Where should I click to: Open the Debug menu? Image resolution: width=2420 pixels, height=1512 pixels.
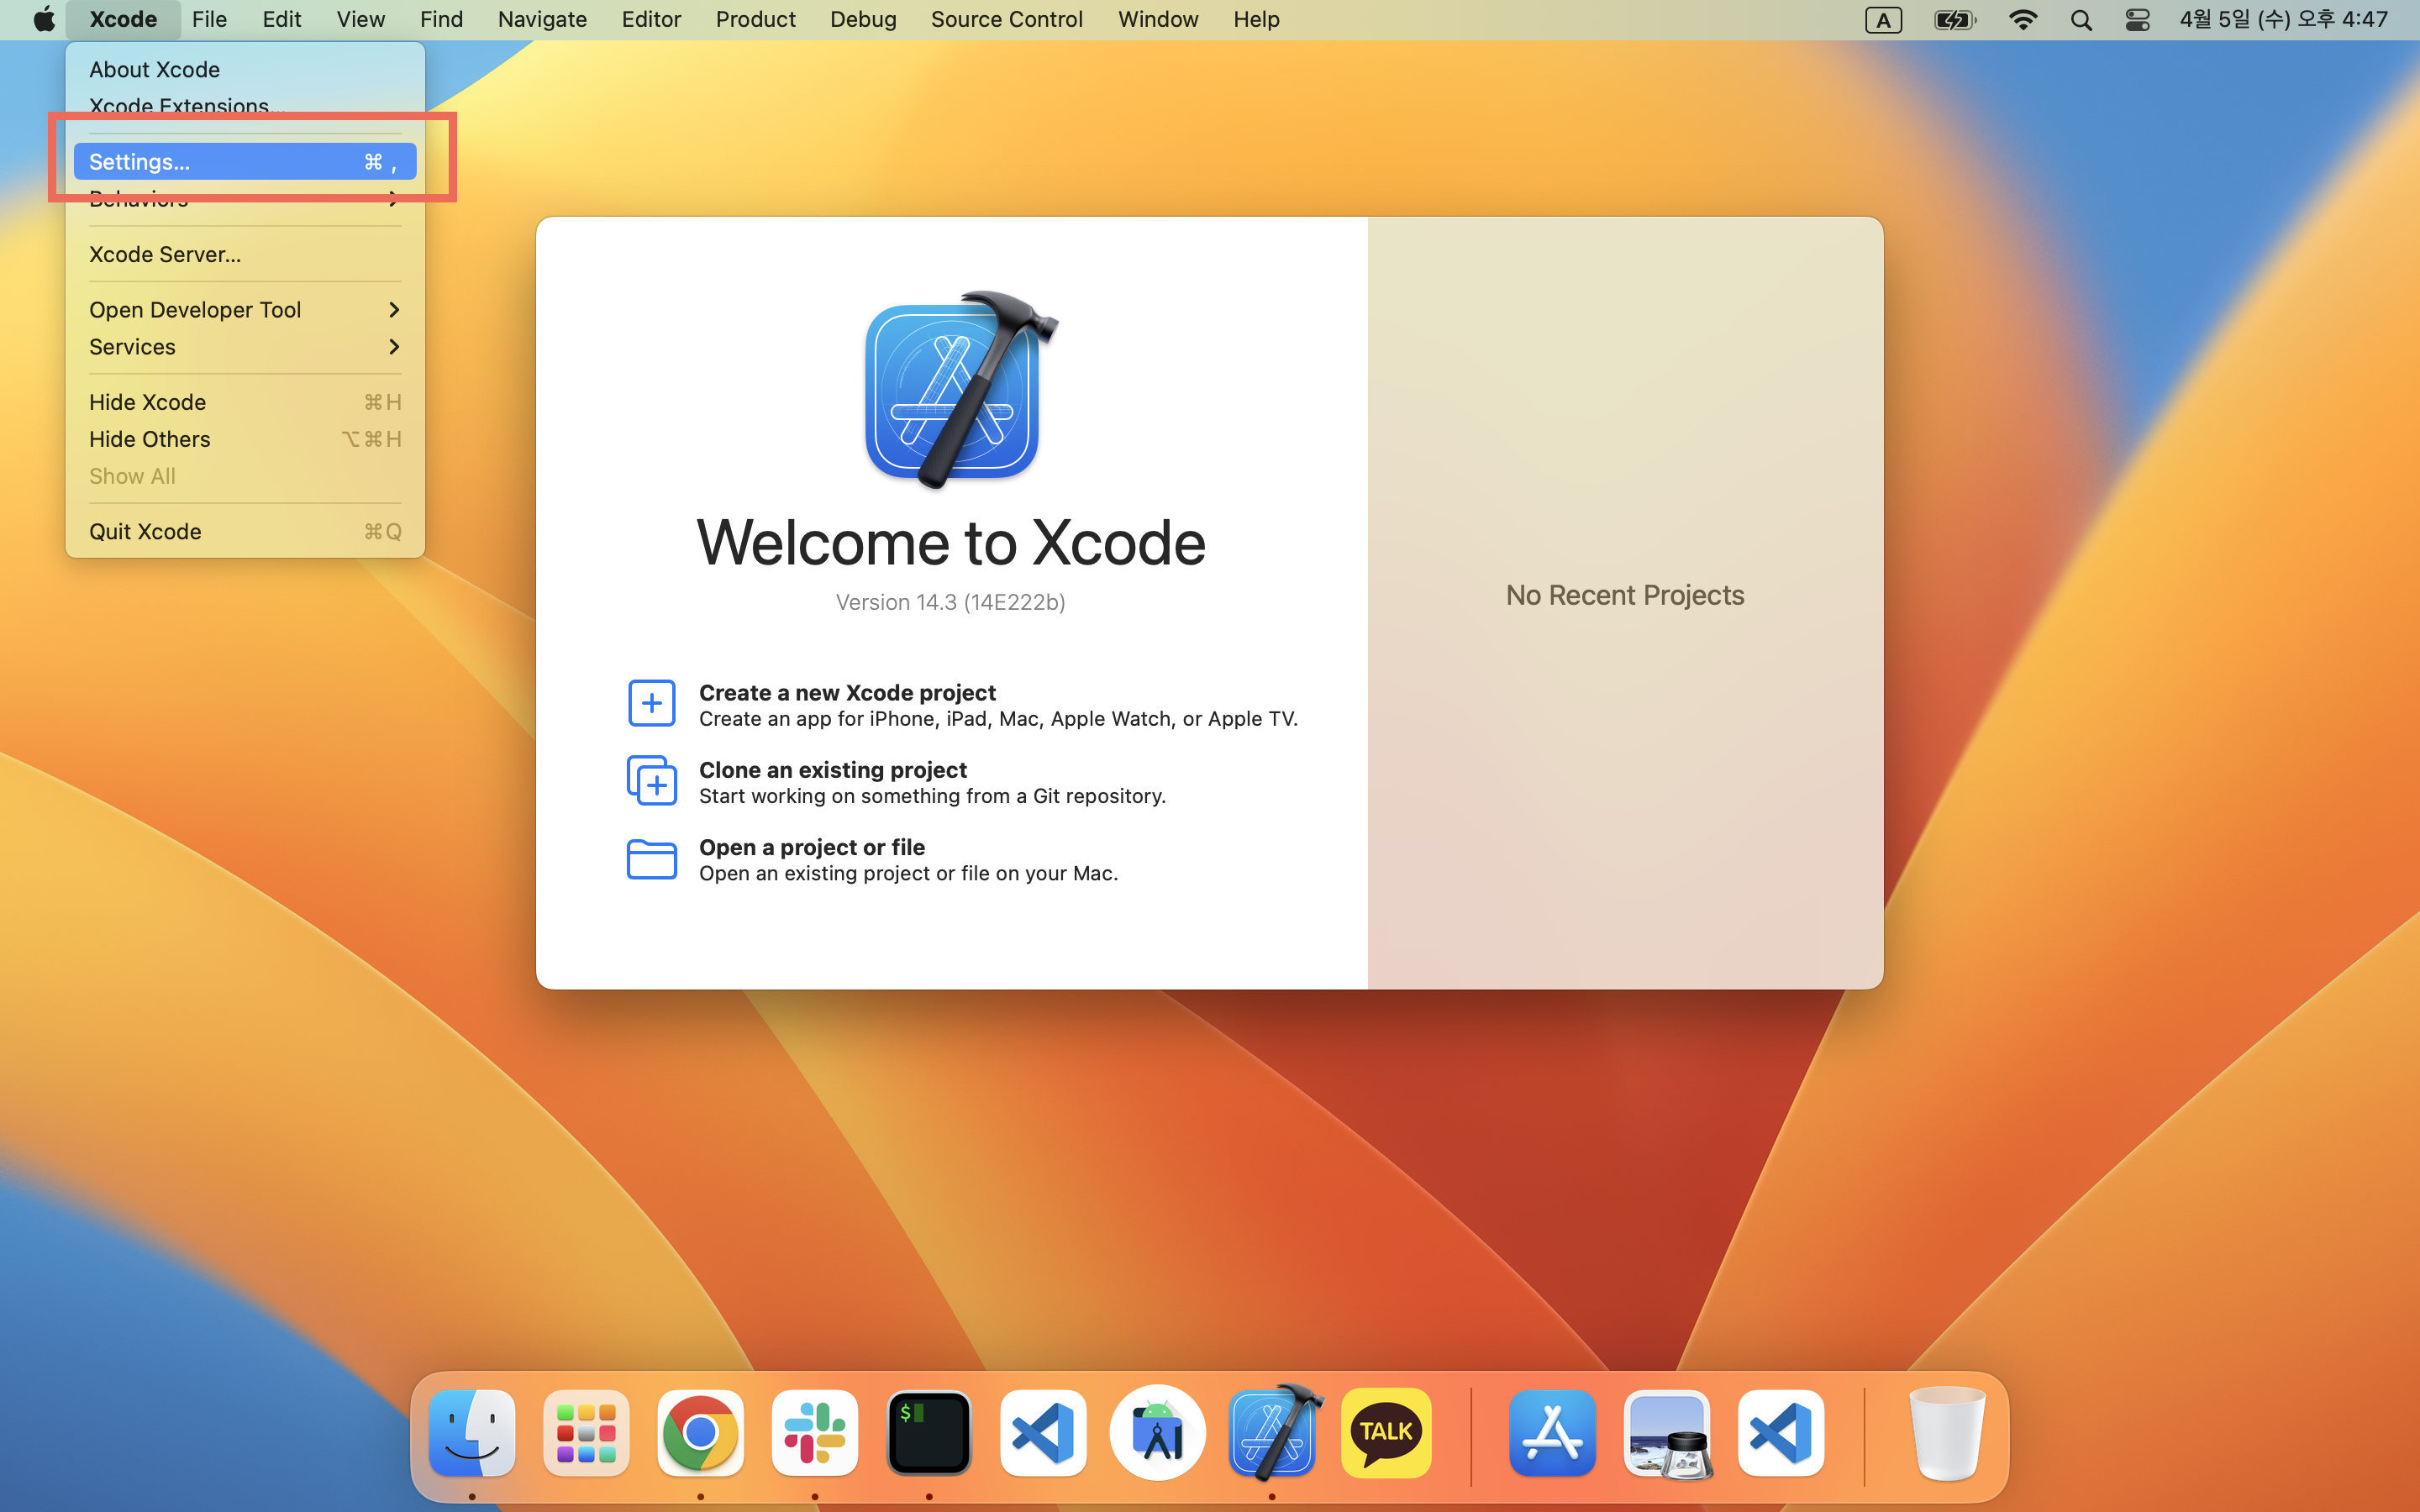(863, 19)
